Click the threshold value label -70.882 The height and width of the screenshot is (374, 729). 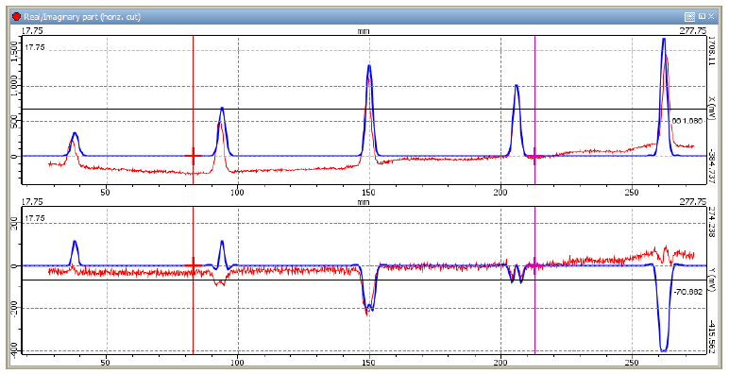click(687, 293)
